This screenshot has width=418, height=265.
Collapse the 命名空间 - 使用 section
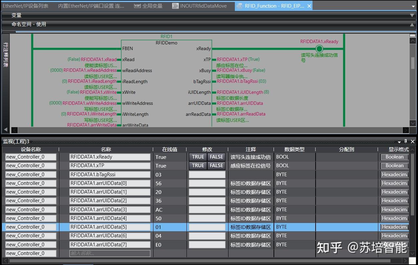[413, 24]
